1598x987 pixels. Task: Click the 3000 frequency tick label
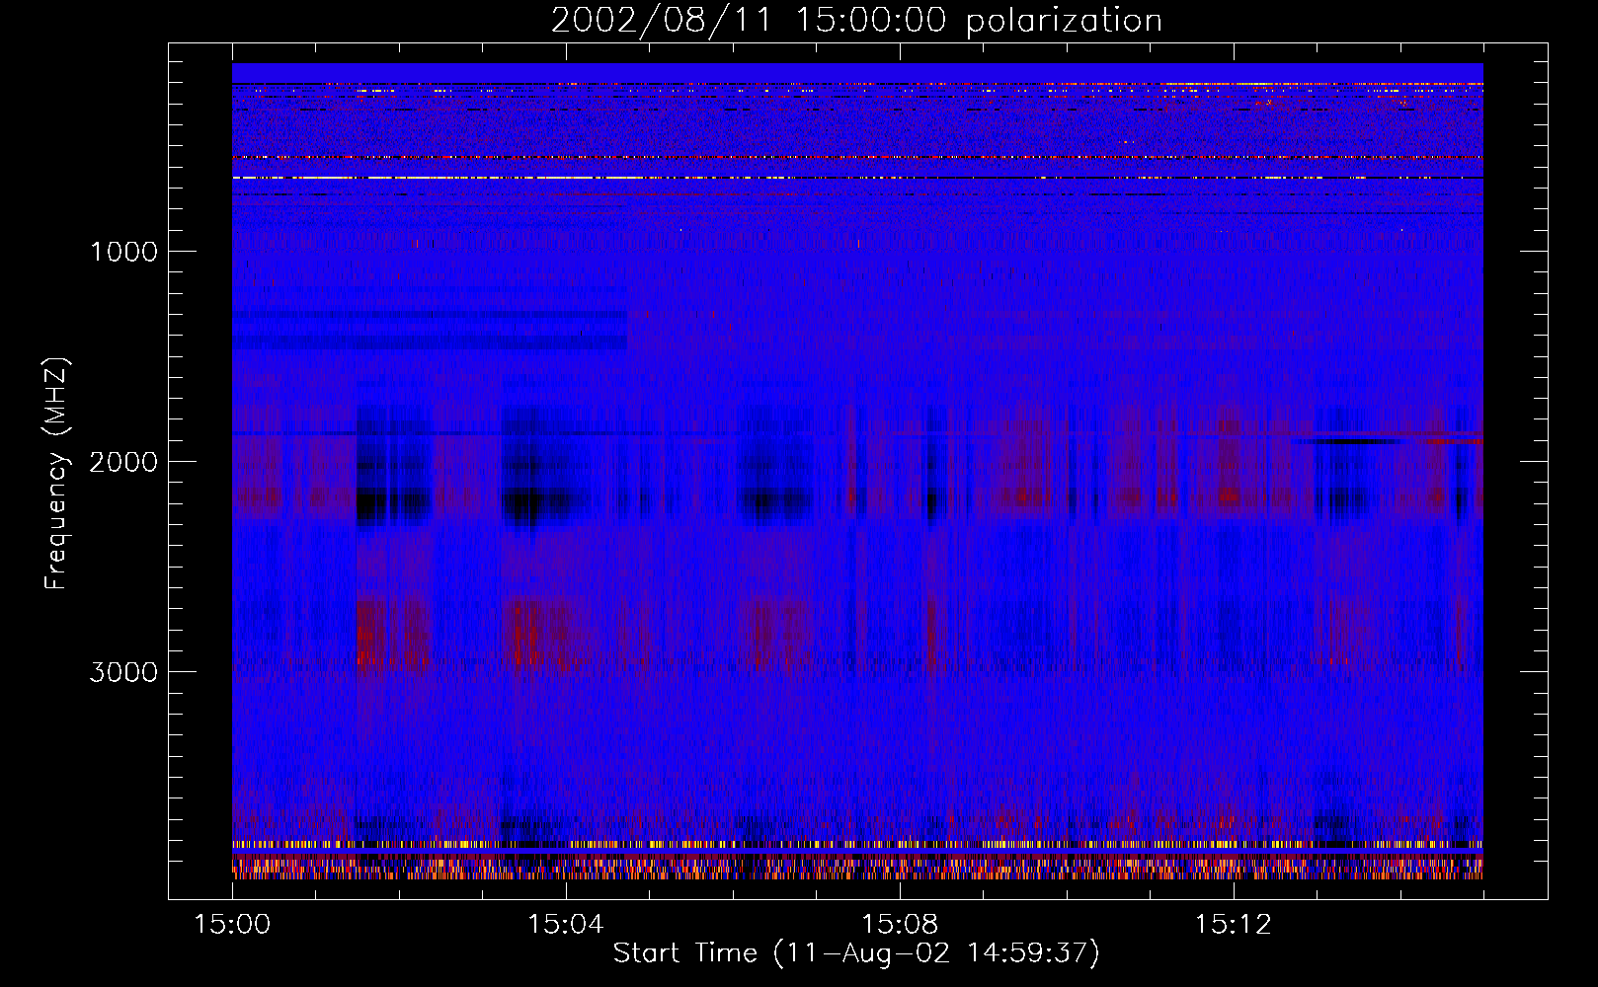tap(123, 672)
